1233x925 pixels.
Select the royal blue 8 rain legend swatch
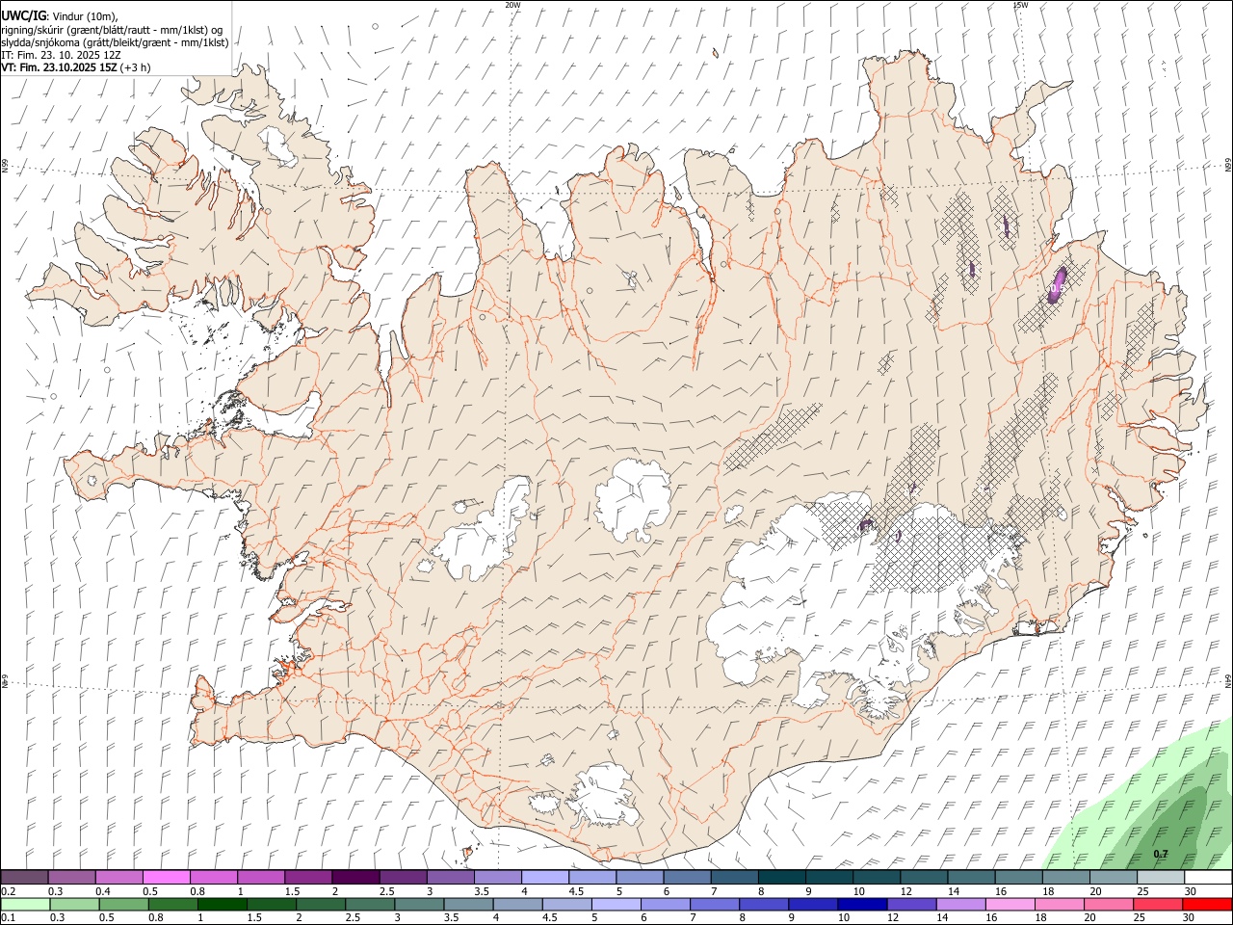[x=763, y=904]
